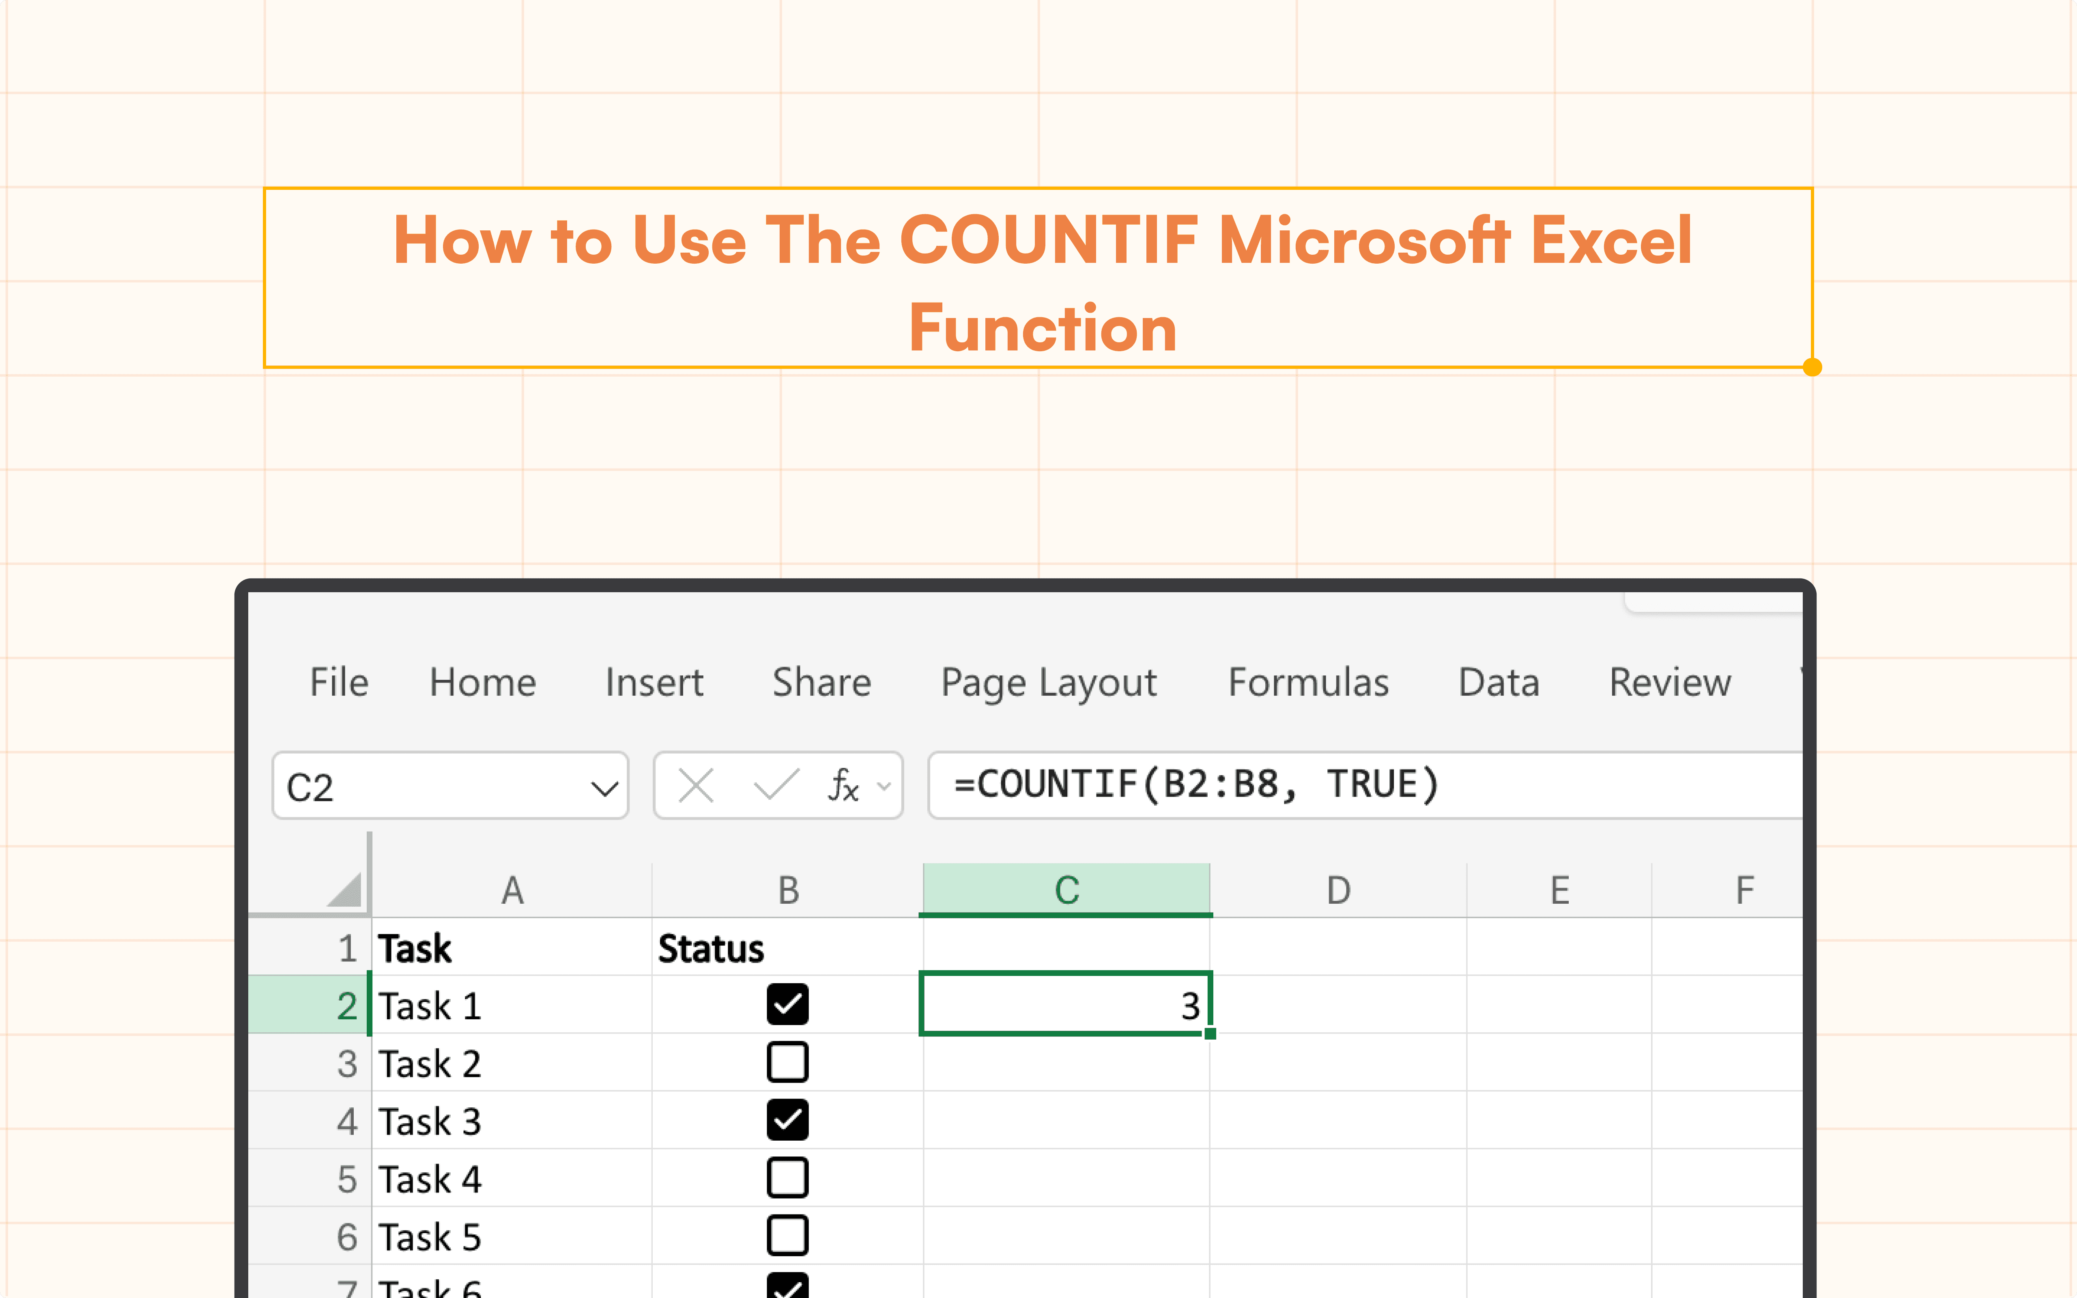Click the 'Task 5' cell
This screenshot has height=1298, width=2077.
512,1236
